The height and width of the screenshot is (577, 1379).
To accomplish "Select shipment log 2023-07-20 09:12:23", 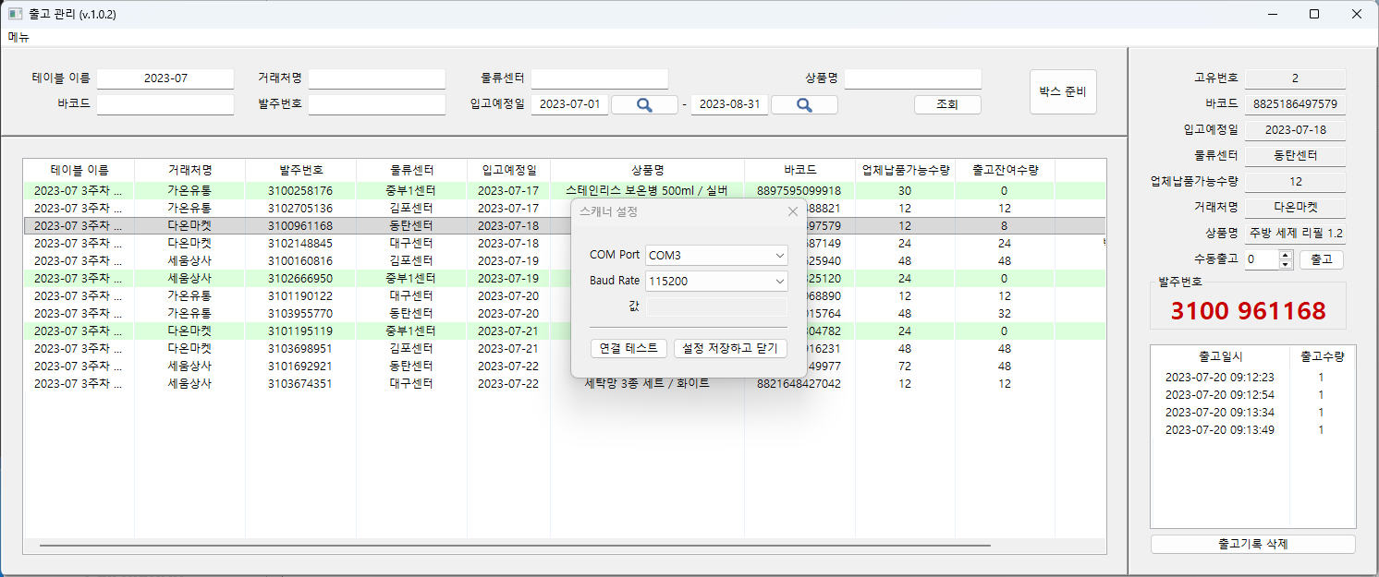I will coord(1221,378).
